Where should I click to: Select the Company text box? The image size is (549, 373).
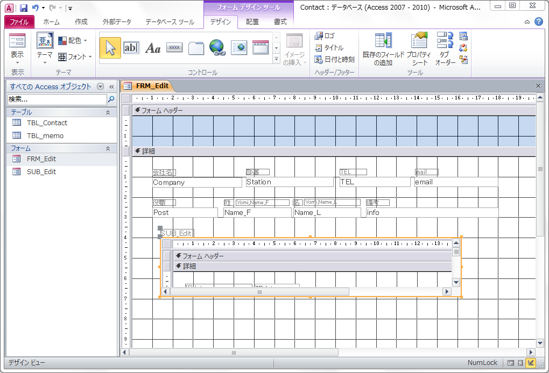point(197,182)
